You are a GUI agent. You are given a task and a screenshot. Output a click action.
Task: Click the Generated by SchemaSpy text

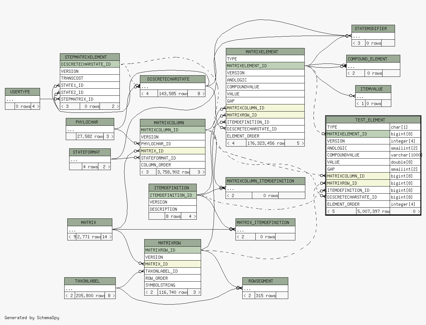[x=32, y=318]
